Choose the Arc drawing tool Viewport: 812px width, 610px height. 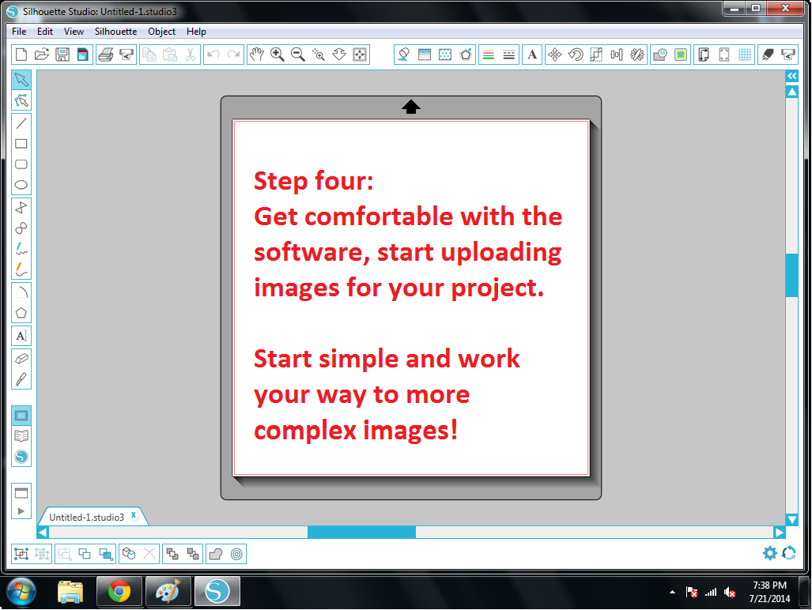pos(21,292)
